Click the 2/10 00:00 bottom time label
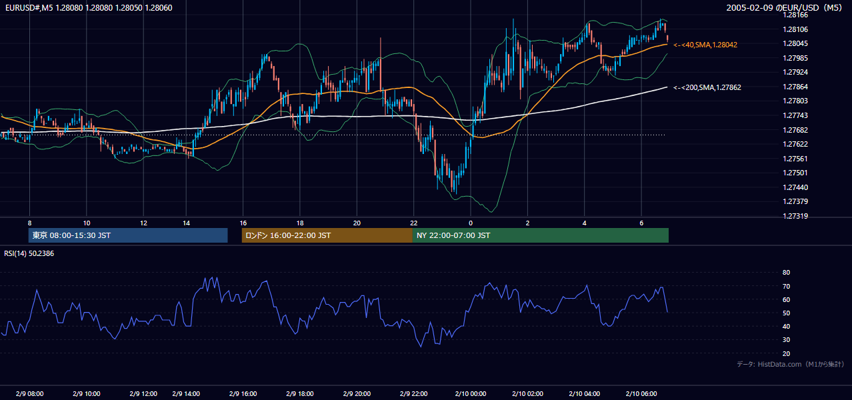The width and height of the screenshot is (852, 400). [x=471, y=394]
